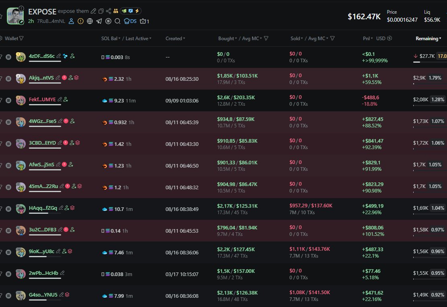Sort by the Bought column

[x=228, y=39]
